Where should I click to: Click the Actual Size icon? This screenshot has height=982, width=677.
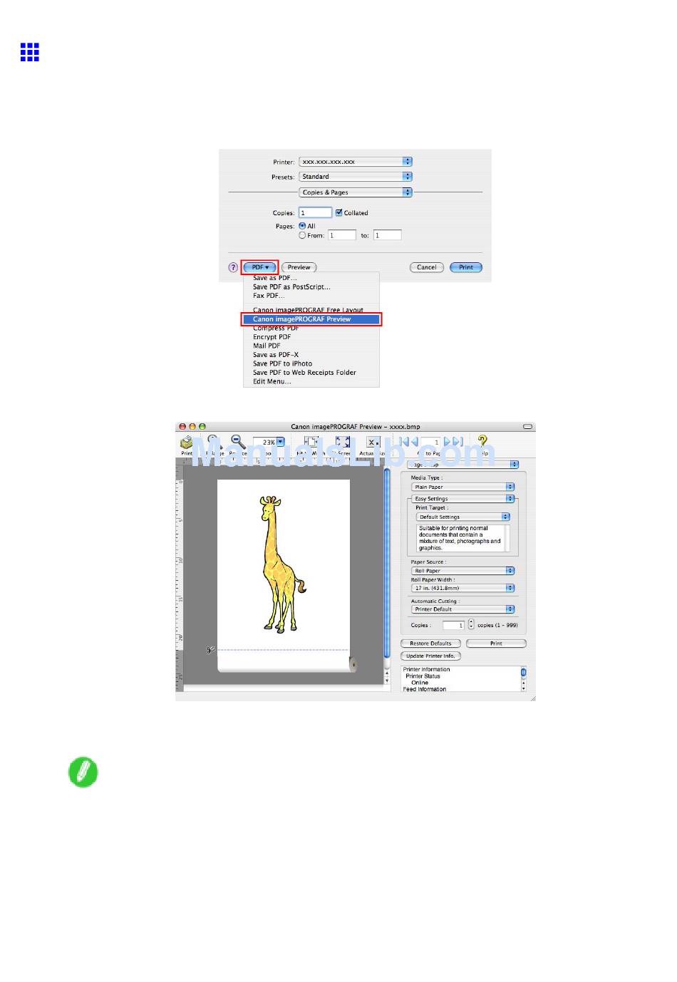point(373,443)
